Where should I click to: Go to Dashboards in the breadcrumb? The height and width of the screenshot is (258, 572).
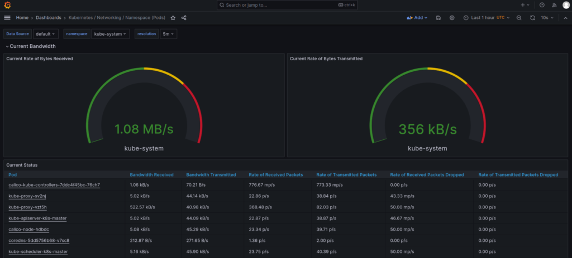click(x=49, y=18)
